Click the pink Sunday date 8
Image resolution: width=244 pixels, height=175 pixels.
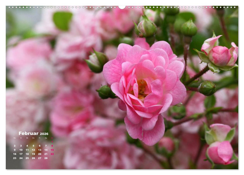(53, 145)
